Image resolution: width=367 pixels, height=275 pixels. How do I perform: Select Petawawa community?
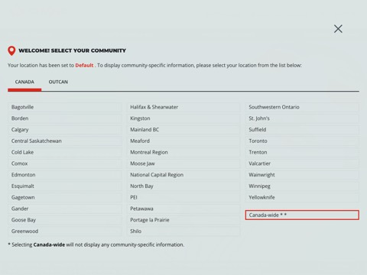click(x=183, y=209)
